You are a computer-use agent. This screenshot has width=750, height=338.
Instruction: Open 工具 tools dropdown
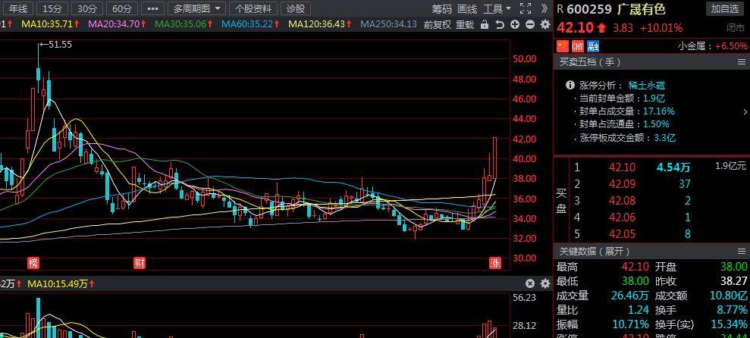(x=497, y=9)
